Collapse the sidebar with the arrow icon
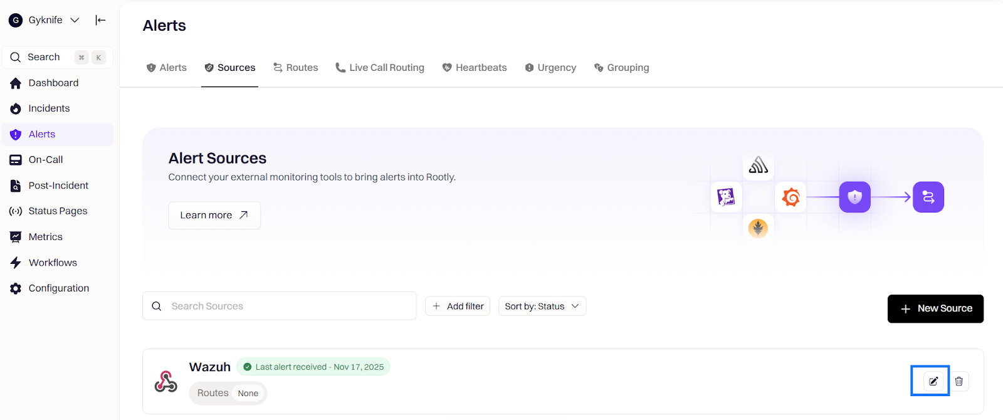1003x420 pixels. tap(100, 20)
